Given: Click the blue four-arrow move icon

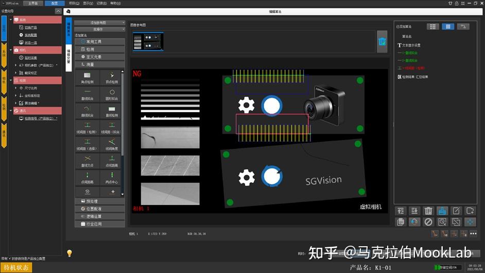Looking at the screenshot, I should [470, 222].
